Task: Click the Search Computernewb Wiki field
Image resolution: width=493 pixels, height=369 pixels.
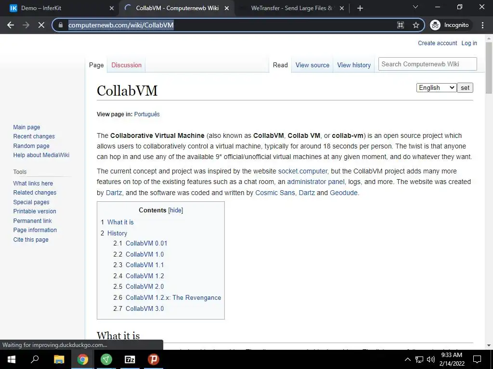Action: tap(428, 64)
